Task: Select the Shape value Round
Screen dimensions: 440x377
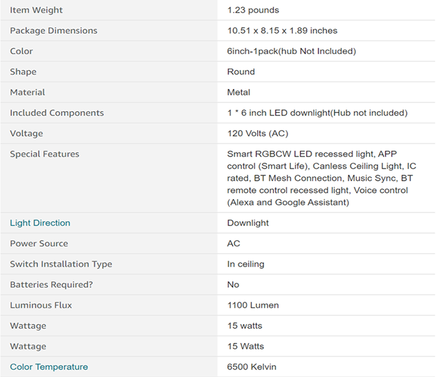Action: 241,72
